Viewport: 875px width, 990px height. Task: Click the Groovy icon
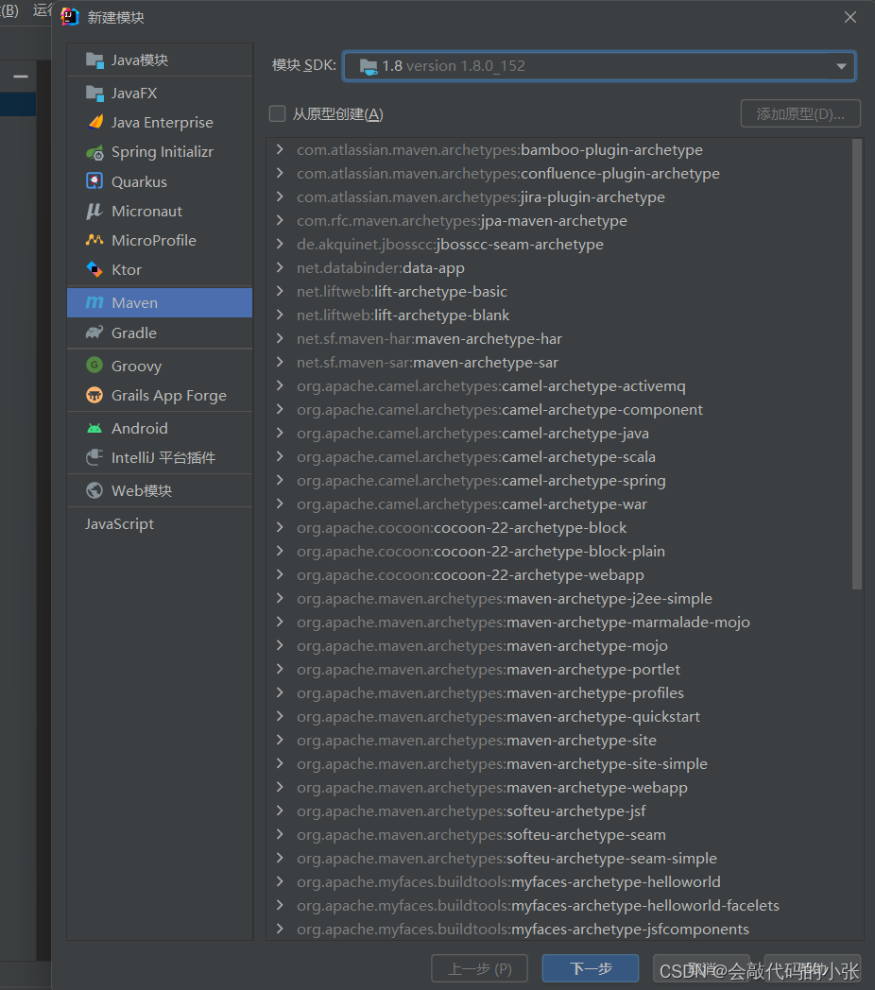[x=94, y=365]
